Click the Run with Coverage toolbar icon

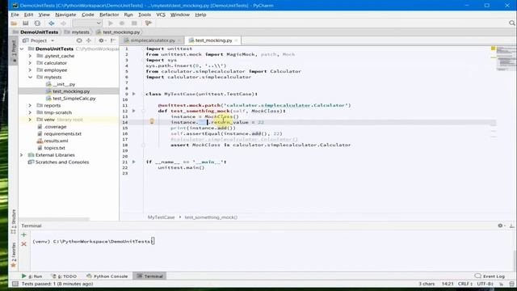tap(149, 23)
